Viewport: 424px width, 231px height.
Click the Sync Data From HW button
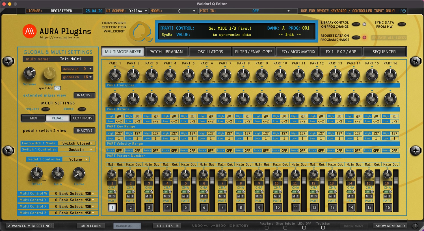(x=402, y=24)
